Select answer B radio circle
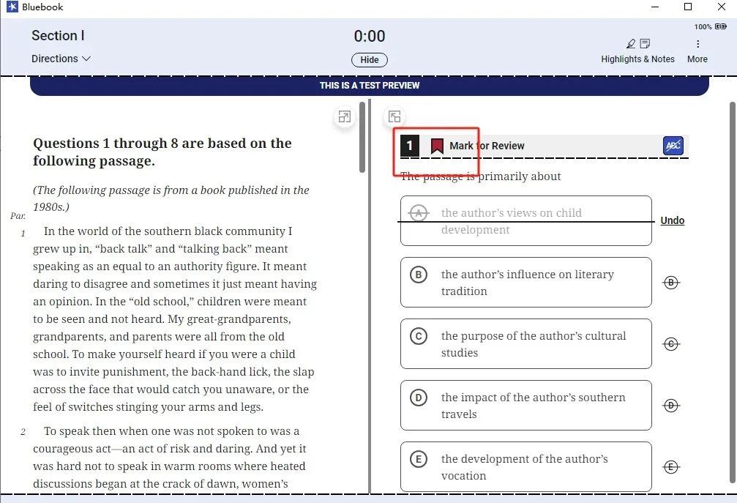 pos(419,275)
